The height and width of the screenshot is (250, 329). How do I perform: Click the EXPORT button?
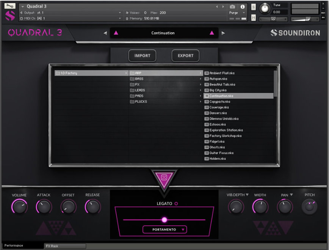click(185, 55)
